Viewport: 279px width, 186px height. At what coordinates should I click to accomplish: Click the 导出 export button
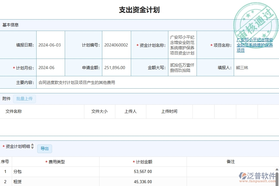pos(44,148)
